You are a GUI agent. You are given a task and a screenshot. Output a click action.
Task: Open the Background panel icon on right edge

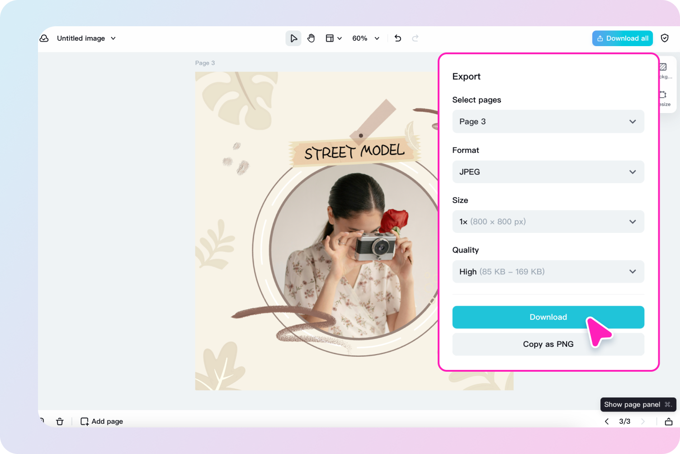[663, 67]
